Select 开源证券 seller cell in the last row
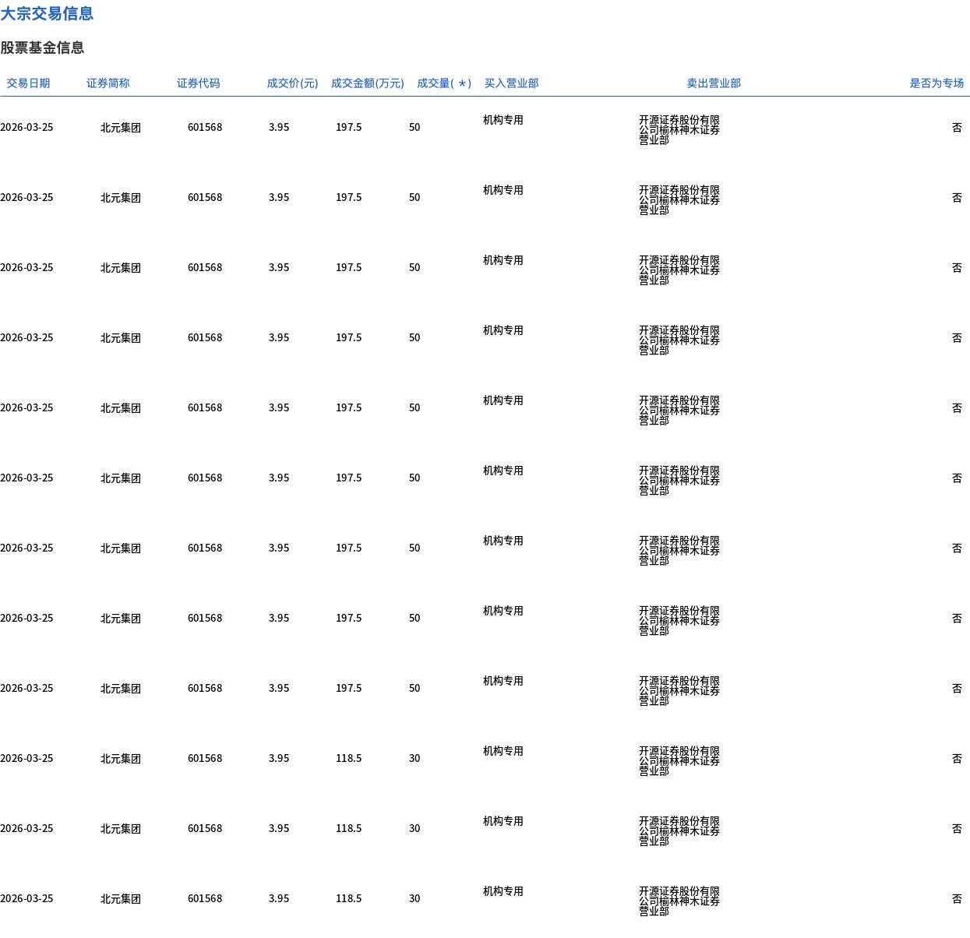 [679, 901]
